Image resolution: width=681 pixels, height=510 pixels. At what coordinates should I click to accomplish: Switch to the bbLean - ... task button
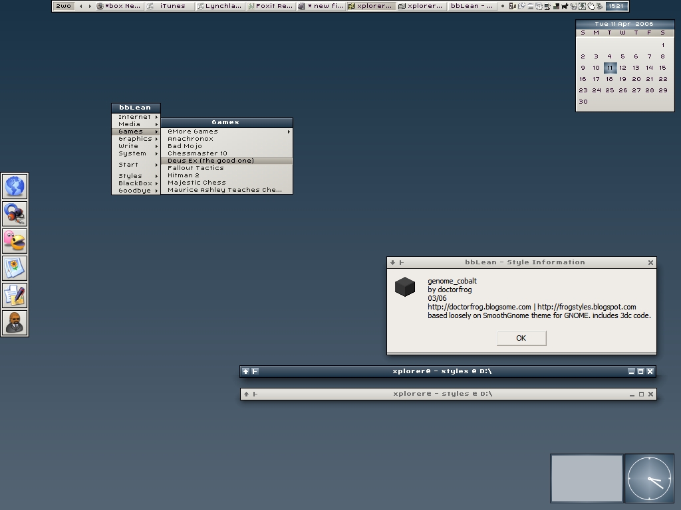(472, 6)
